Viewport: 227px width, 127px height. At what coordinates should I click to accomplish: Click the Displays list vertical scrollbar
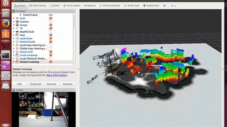click(74, 39)
